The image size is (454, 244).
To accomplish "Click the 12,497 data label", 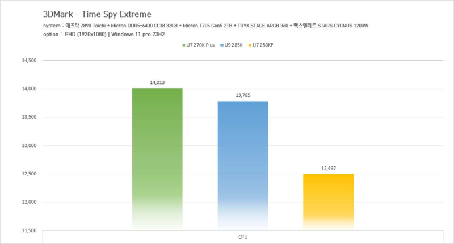I will pyautogui.click(x=328, y=168).
